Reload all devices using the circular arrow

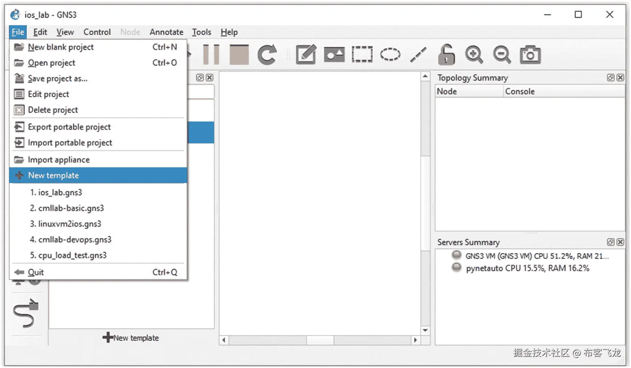[267, 54]
